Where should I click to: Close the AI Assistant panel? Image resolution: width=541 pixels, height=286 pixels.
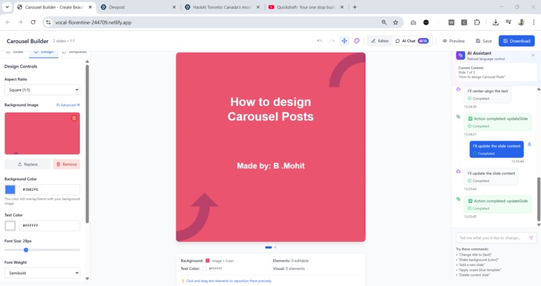(x=533, y=55)
